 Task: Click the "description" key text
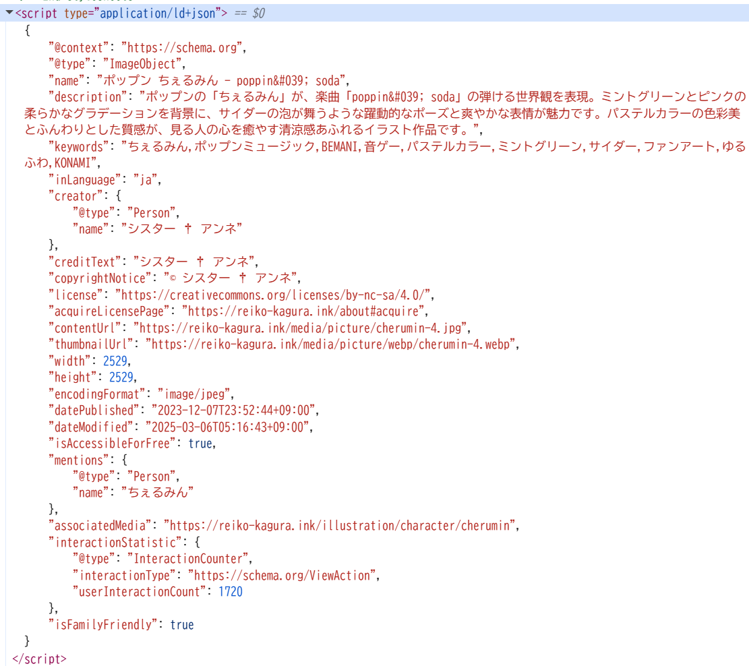[x=88, y=97]
